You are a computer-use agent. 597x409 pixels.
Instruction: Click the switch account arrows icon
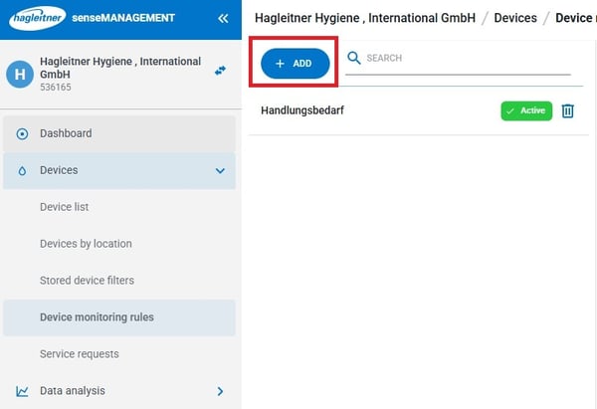pyautogui.click(x=220, y=71)
